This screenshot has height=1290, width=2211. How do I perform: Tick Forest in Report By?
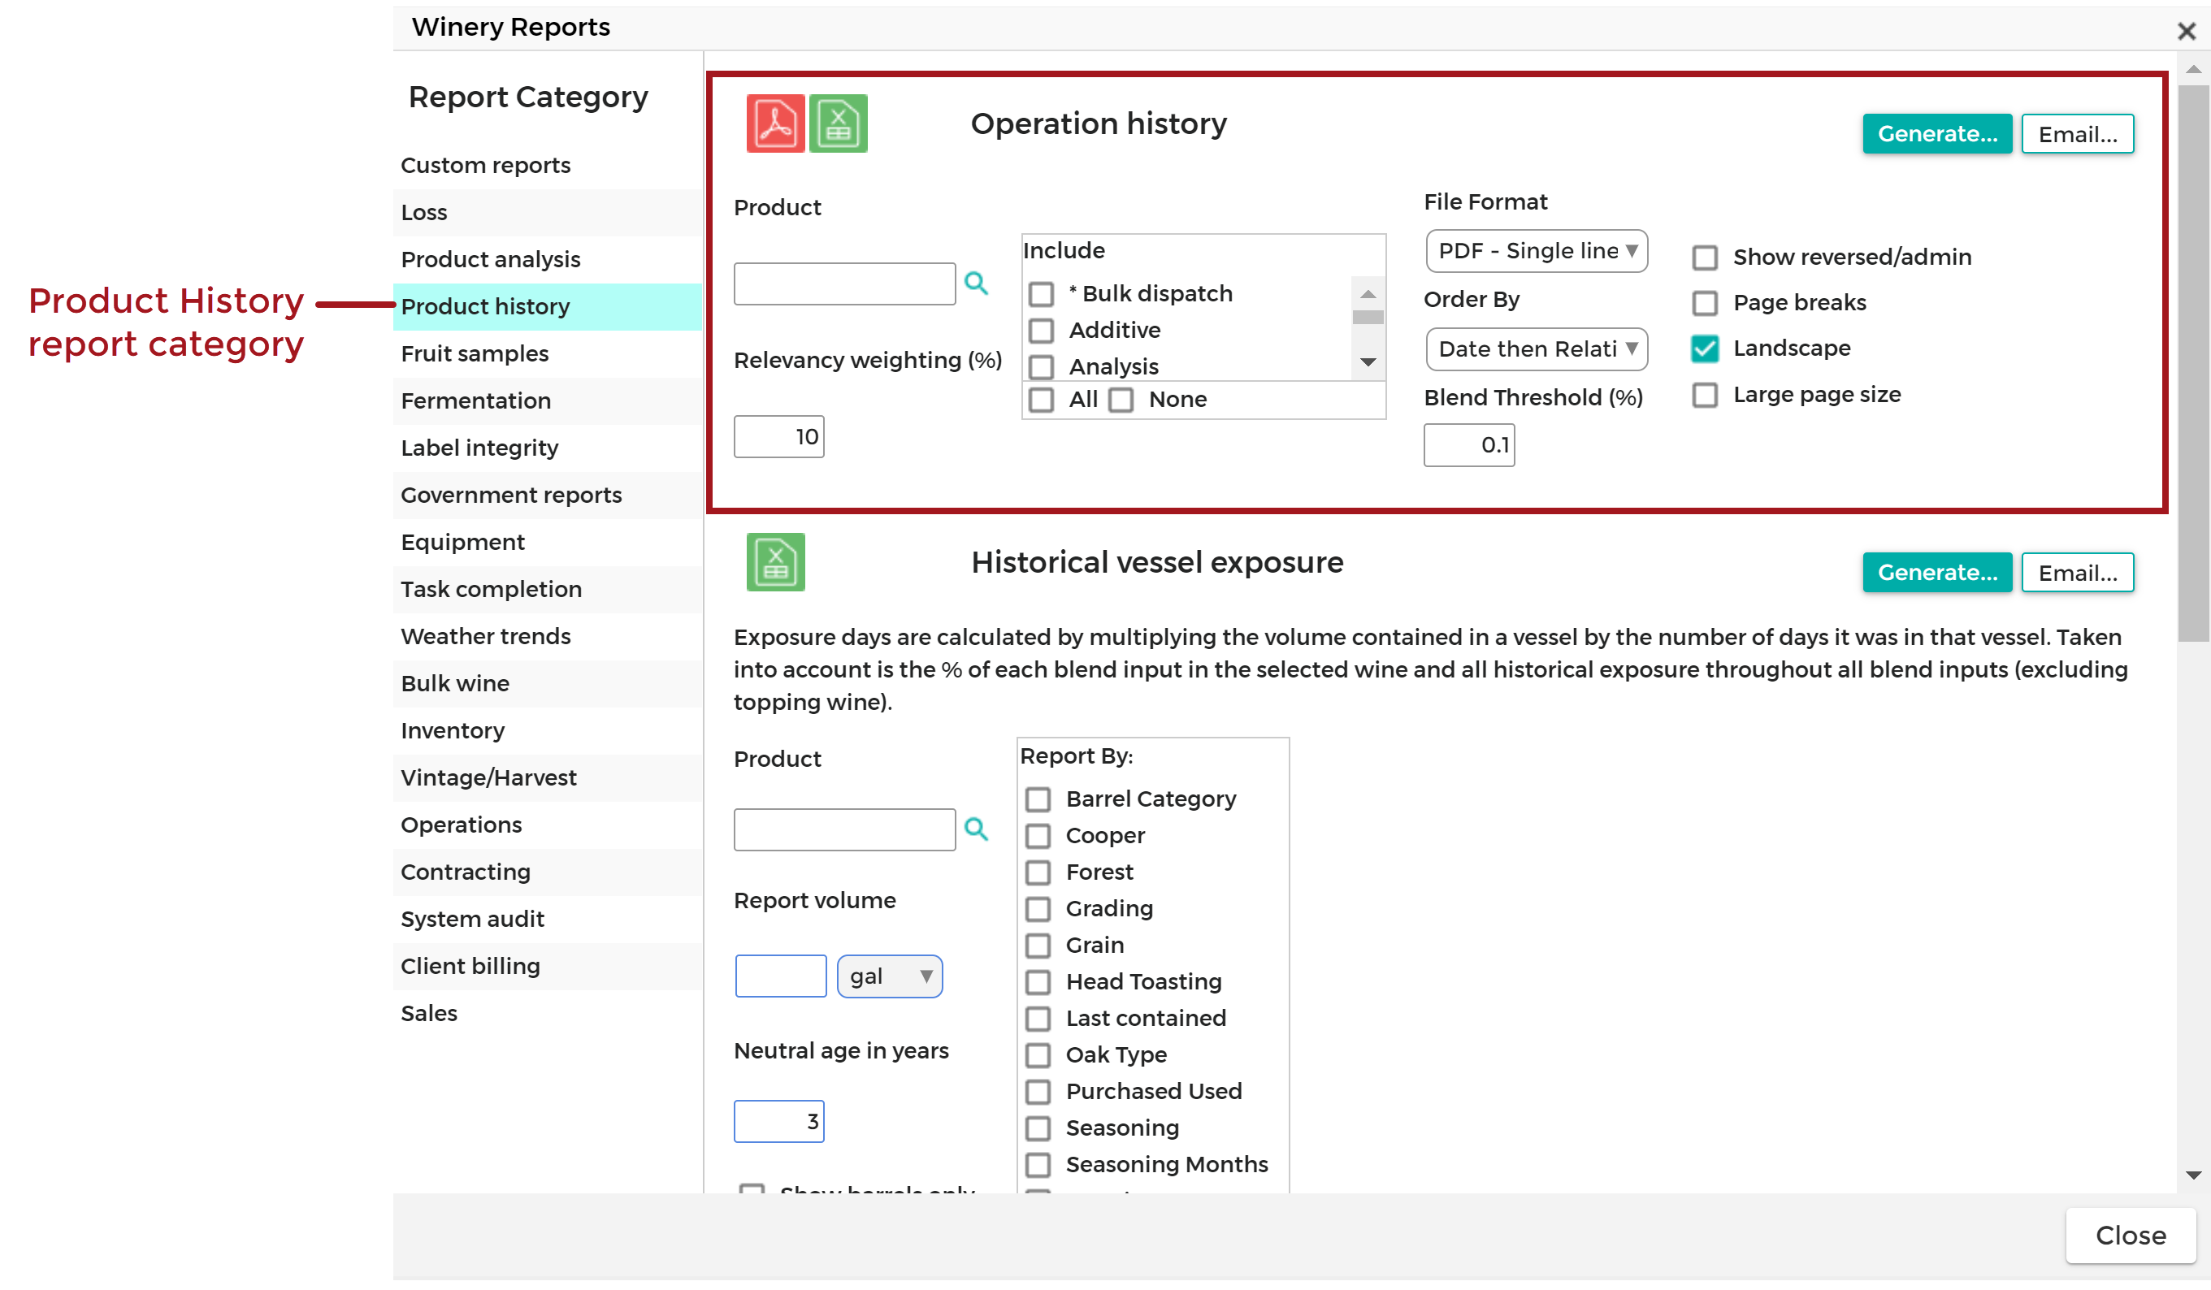(x=1038, y=872)
